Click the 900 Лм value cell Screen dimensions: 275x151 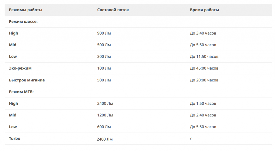coord(104,33)
